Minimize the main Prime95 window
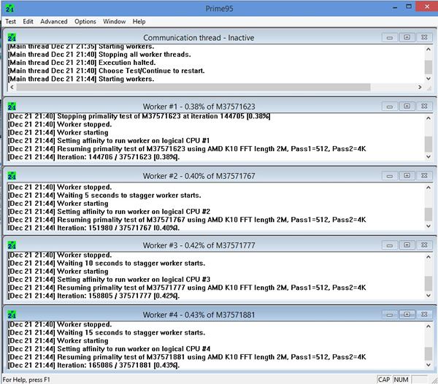 [x=395, y=7]
